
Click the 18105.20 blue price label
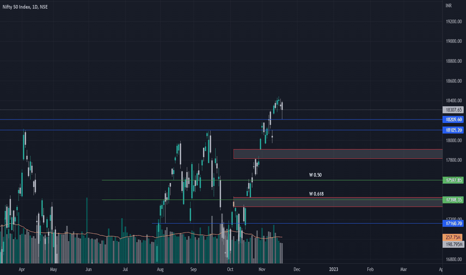[453, 130]
